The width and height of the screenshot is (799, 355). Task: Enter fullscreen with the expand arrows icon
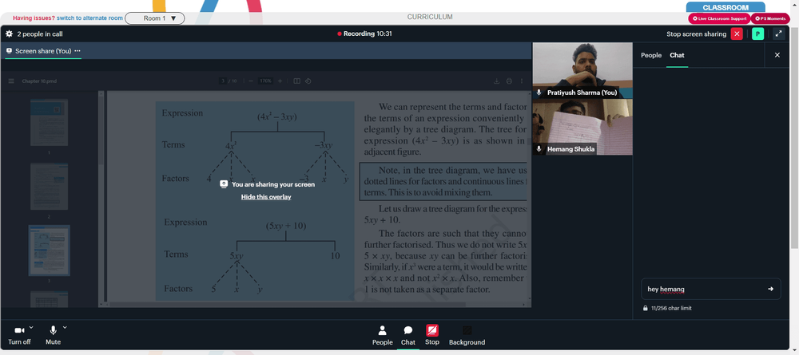[x=778, y=34]
